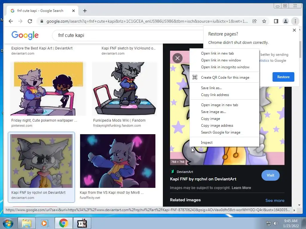Image resolution: width=306 pixels, height=229 pixels.
Task: Select Copy image from context menu
Action: click(224, 119)
